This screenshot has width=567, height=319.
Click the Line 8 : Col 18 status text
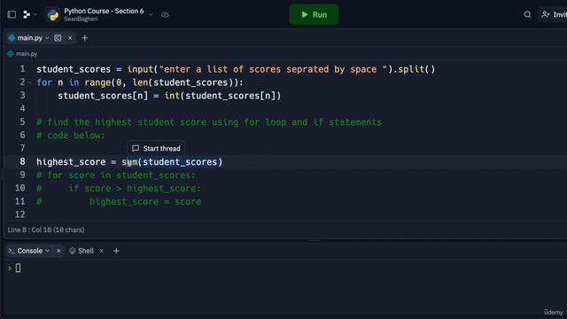click(46, 230)
